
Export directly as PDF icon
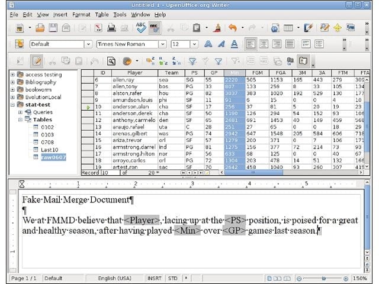tap(98, 28)
